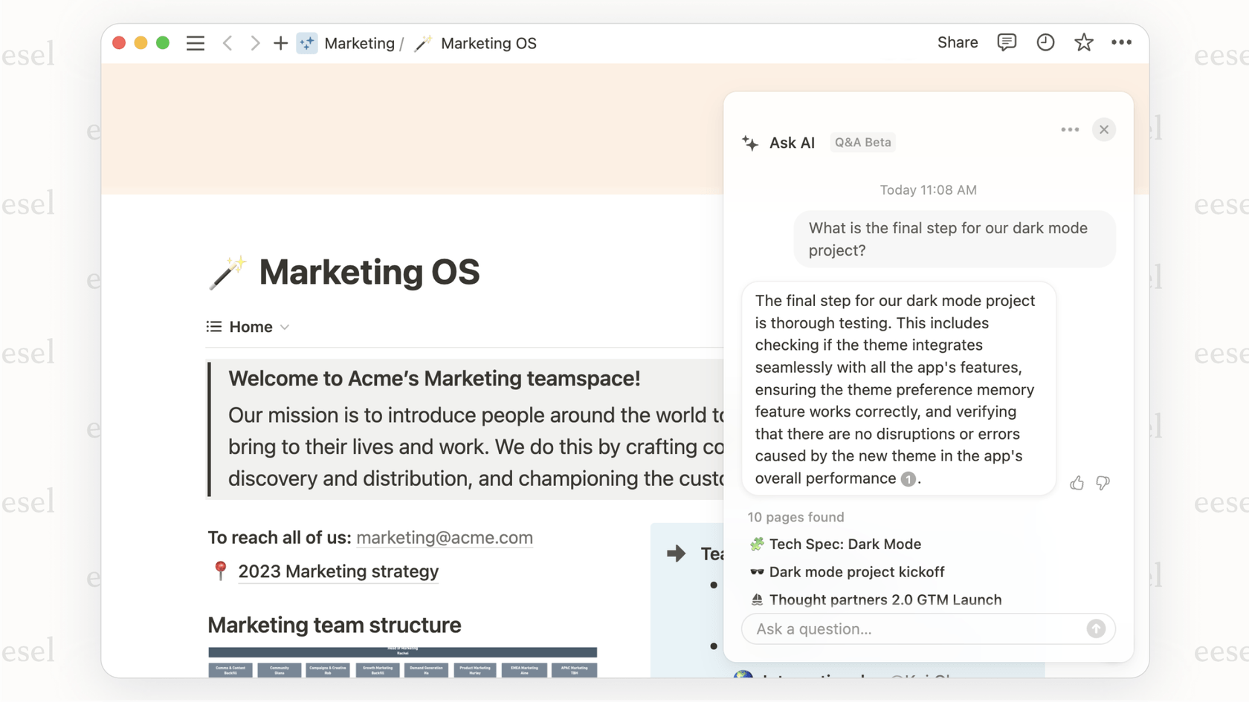
Task: View the page update history
Action: click(x=1045, y=42)
